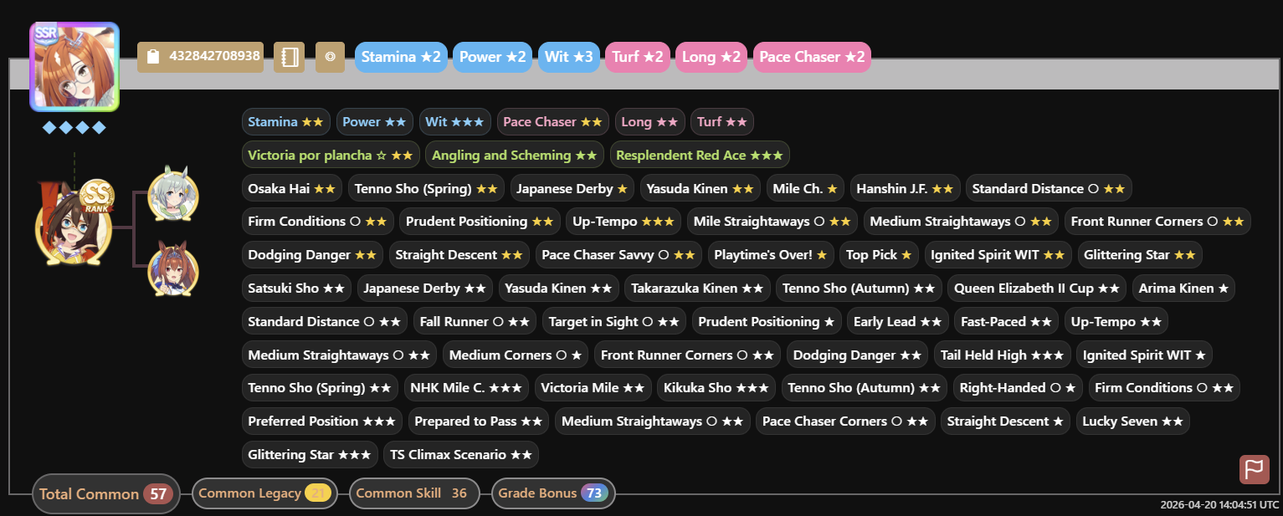The width and height of the screenshot is (1283, 516).
Task: Click the Queen Elizabeth II Cup chip
Action: click(1037, 288)
